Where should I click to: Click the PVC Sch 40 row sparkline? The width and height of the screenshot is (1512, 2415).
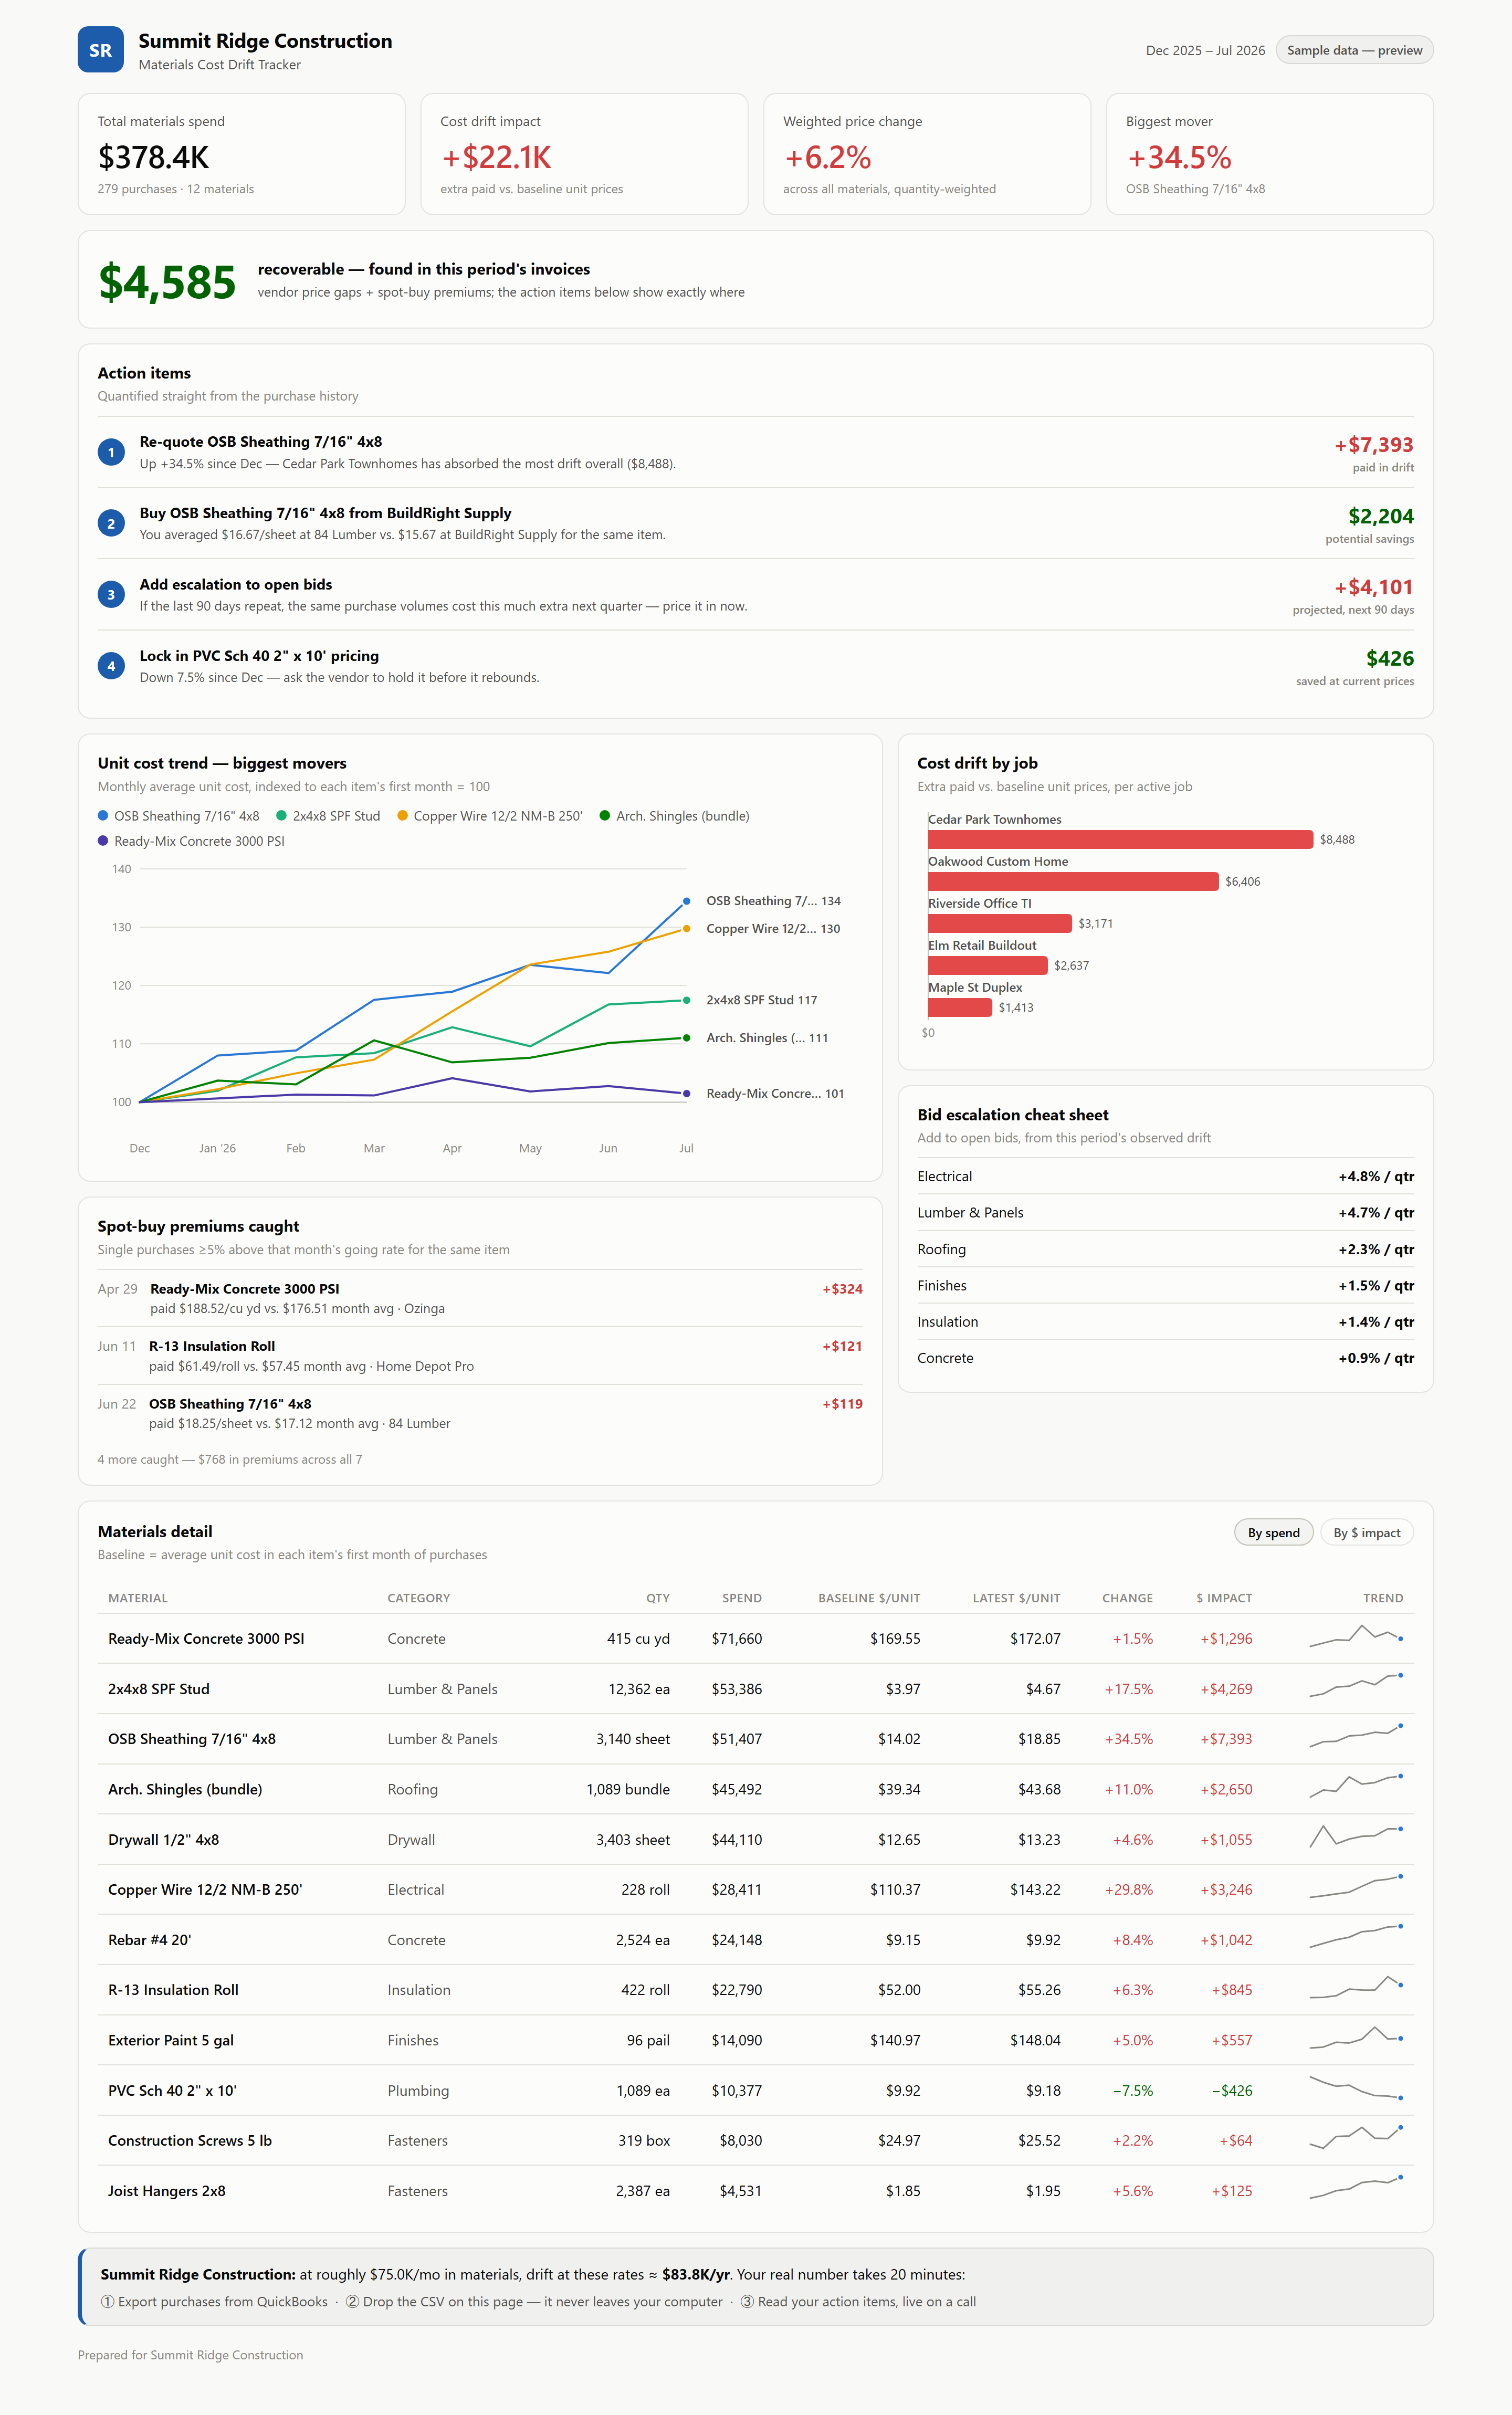(1356, 2087)
